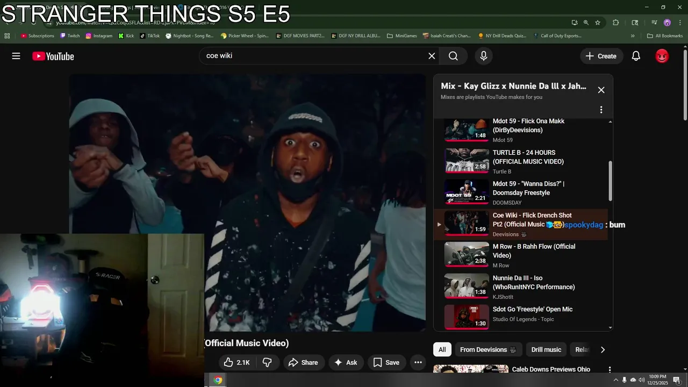Open Windows notification center

point(677,380)
